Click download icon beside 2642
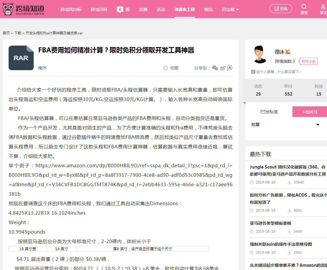This screenshot has height=270, width=327. click(x=289, y=253)
